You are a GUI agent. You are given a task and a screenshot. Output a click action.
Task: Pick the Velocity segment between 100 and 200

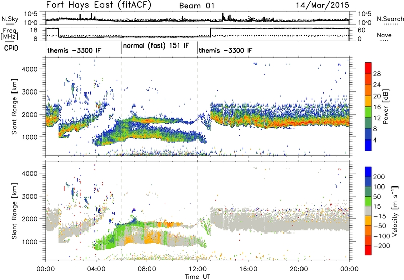pos(368,182)
